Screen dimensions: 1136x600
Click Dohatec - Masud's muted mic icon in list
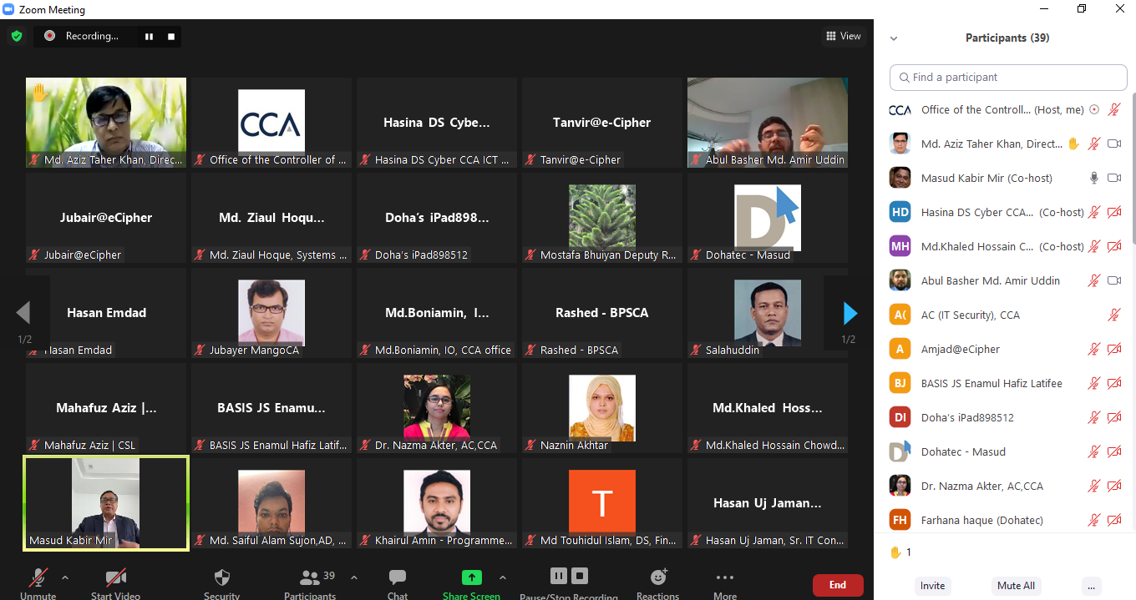(1093, 451)
